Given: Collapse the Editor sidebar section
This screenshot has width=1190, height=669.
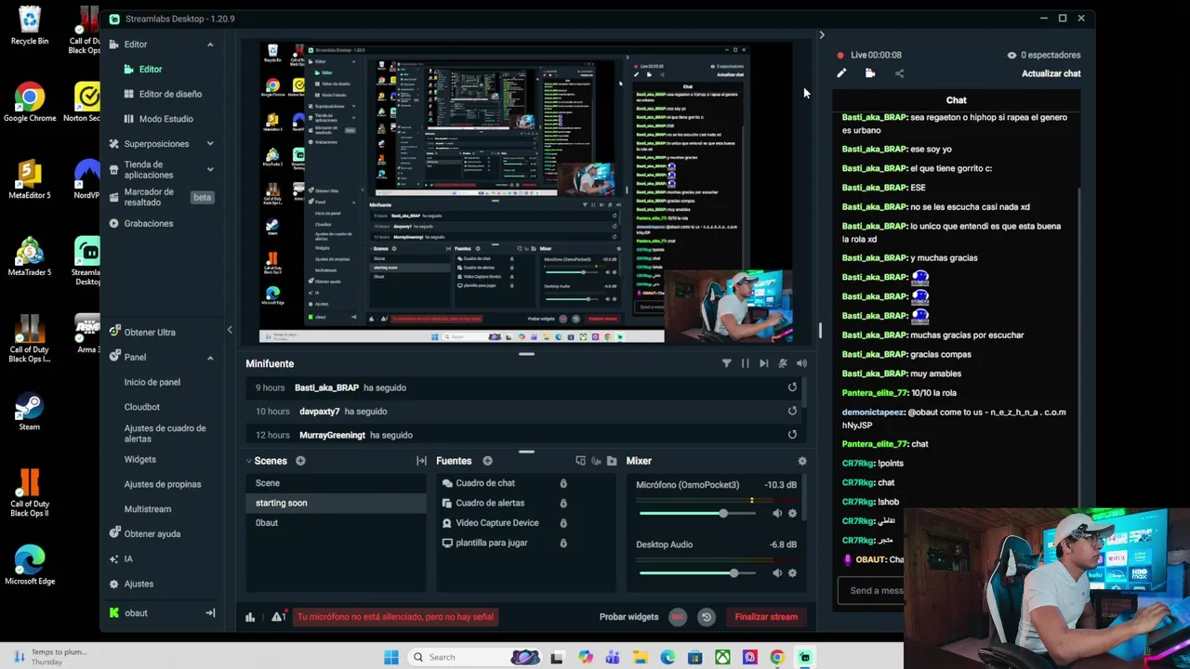Looking at the screenshot, I should 210,45.
